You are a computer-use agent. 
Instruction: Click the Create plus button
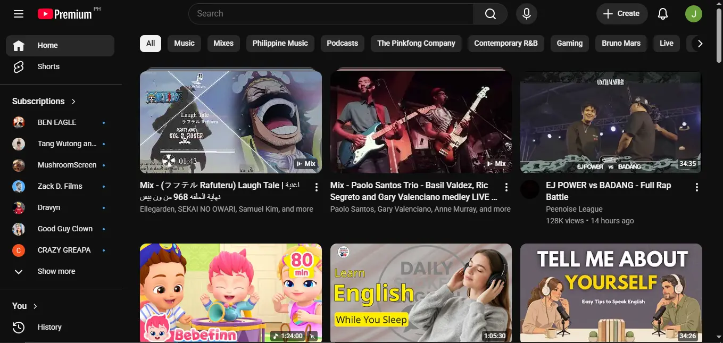(622, 14)
